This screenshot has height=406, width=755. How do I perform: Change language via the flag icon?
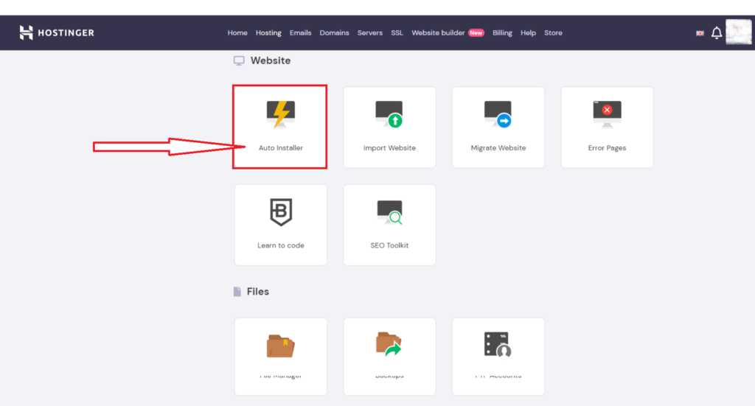coord(700,33)
